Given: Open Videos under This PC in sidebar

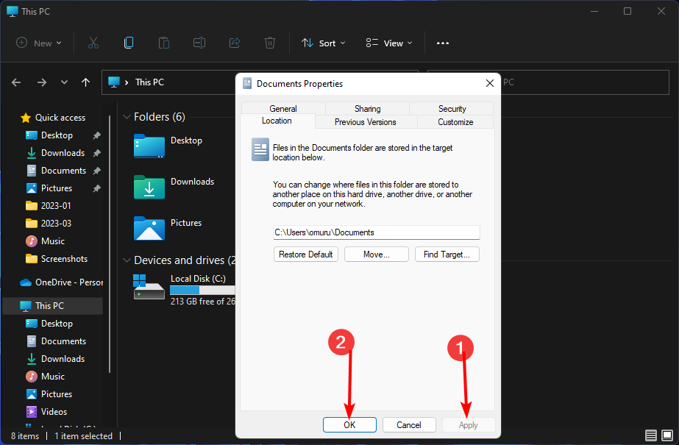Looking at the screenshot, I should [x=47, y=412].
